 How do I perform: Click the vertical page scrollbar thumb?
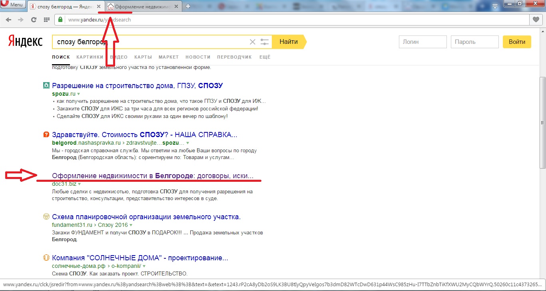tap(542, 123)
